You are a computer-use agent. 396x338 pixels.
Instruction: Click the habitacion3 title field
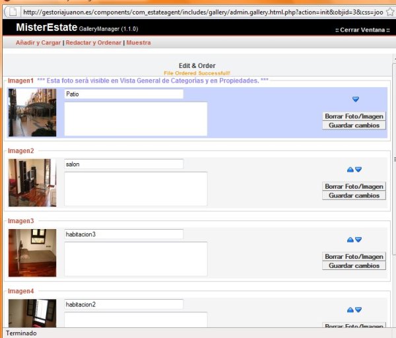[x=124, y=234]
